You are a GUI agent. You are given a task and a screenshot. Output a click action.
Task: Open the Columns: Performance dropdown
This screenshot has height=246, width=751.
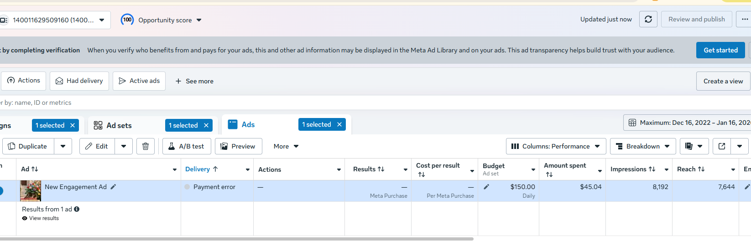click(556, 146)
